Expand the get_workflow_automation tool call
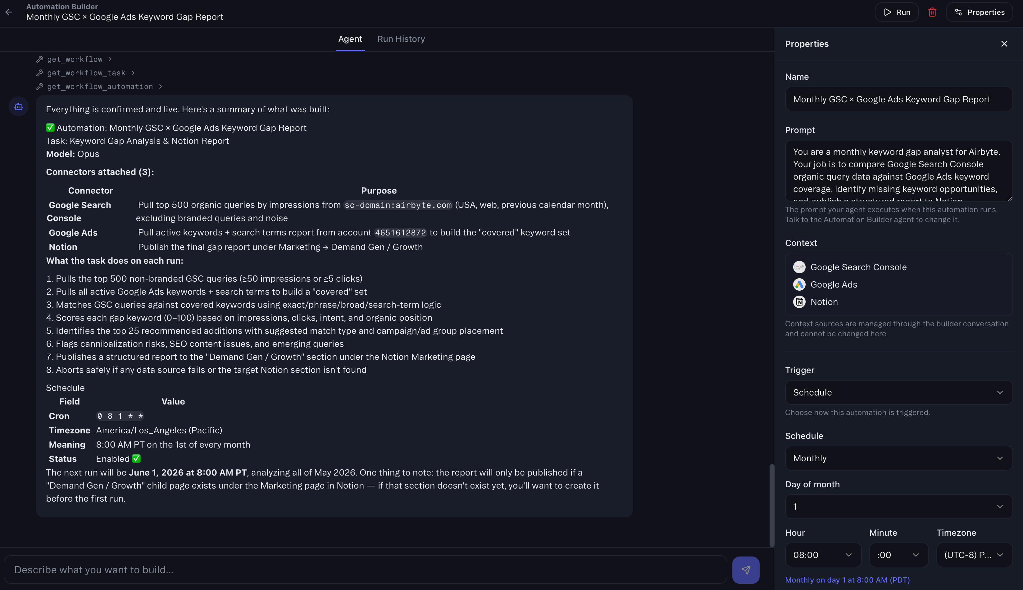 click(99, 87)
